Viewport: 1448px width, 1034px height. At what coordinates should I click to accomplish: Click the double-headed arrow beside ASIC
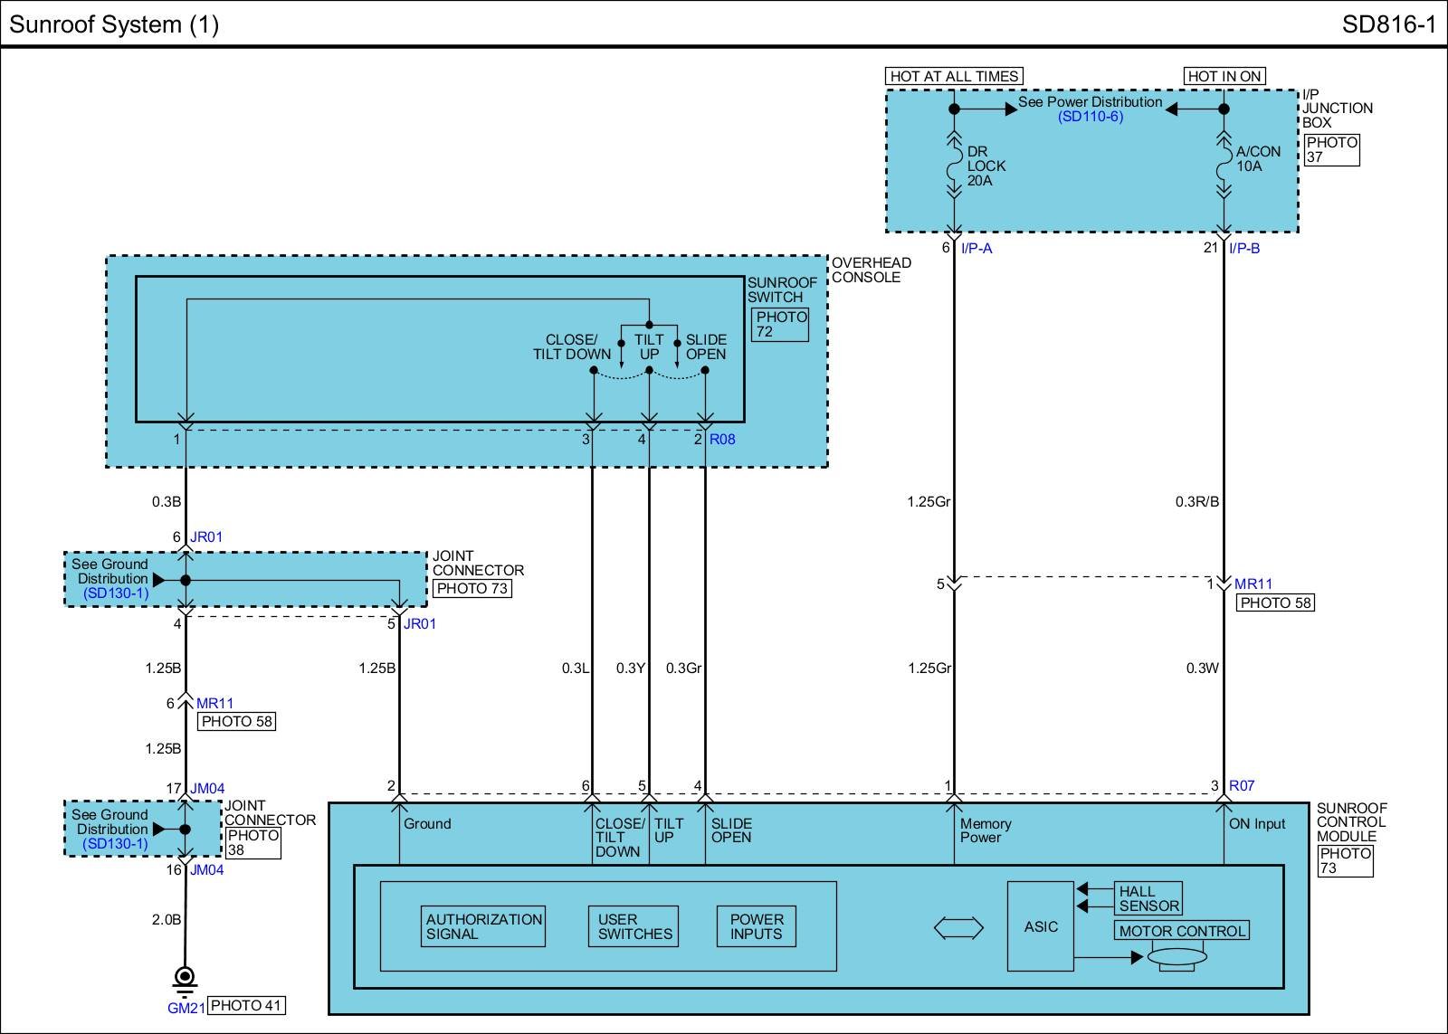tap(958, 927)
